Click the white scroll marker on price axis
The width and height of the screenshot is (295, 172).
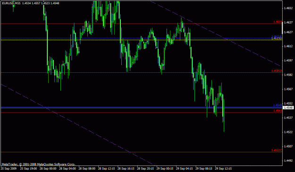pos(282,28)
